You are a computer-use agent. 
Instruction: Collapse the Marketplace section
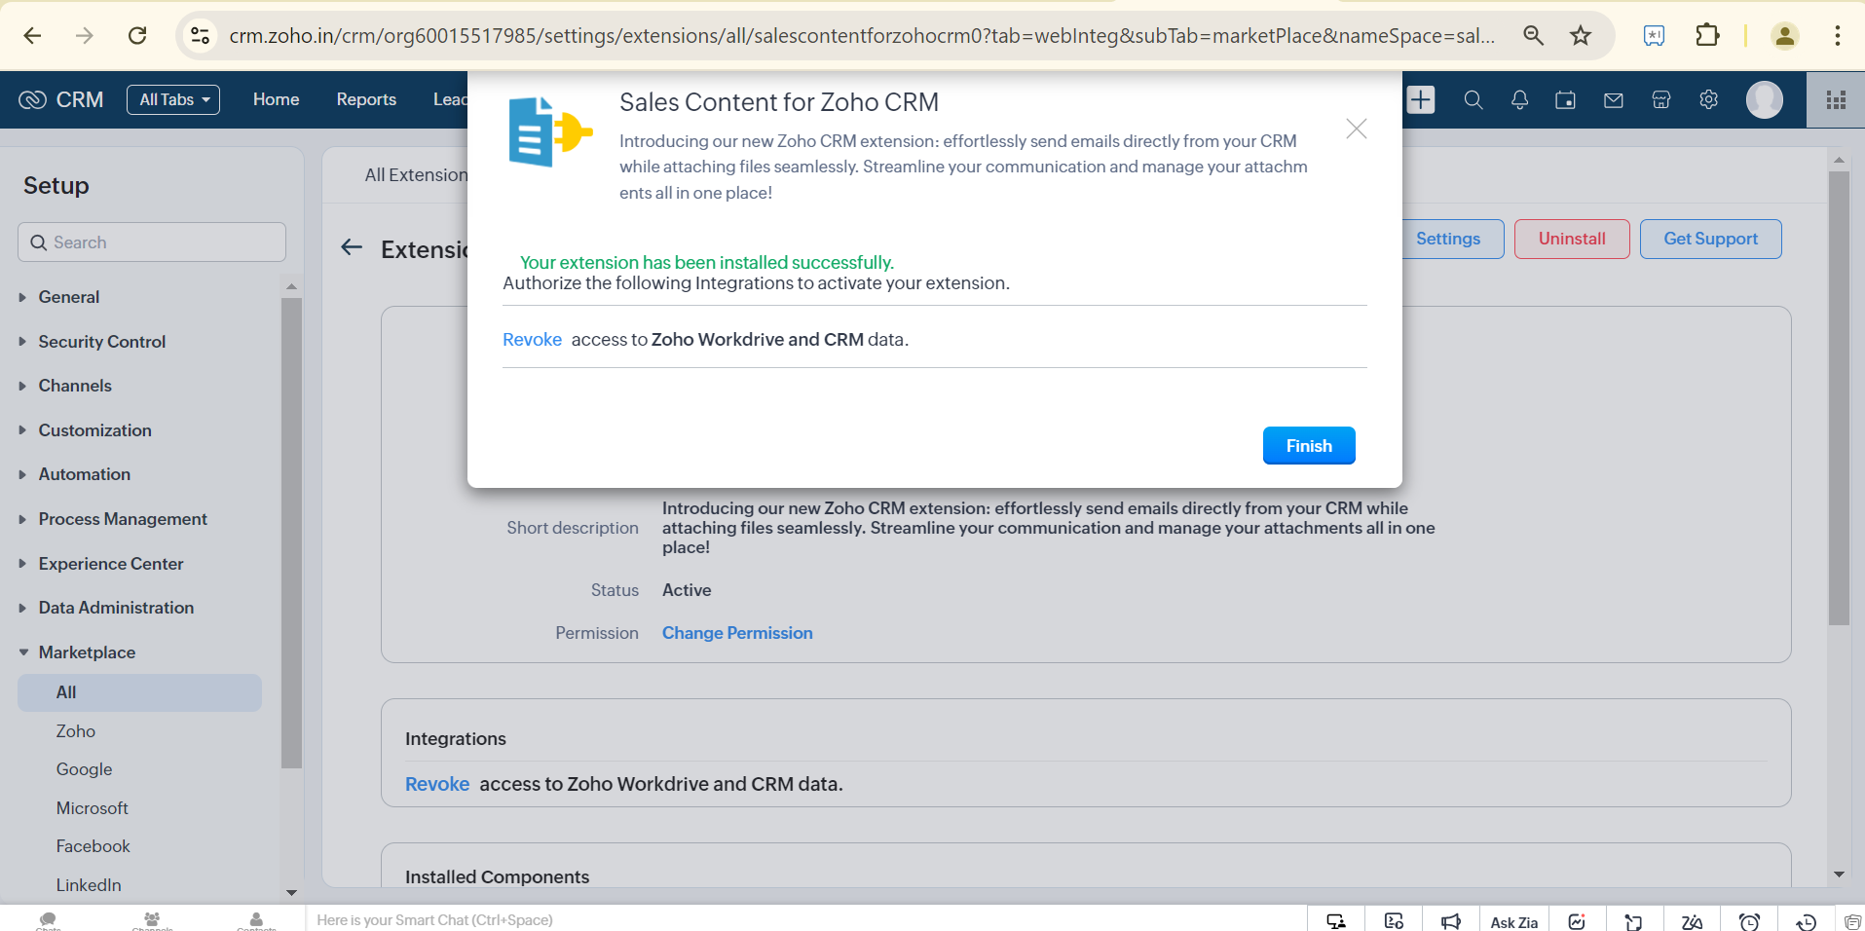(87, 652)
